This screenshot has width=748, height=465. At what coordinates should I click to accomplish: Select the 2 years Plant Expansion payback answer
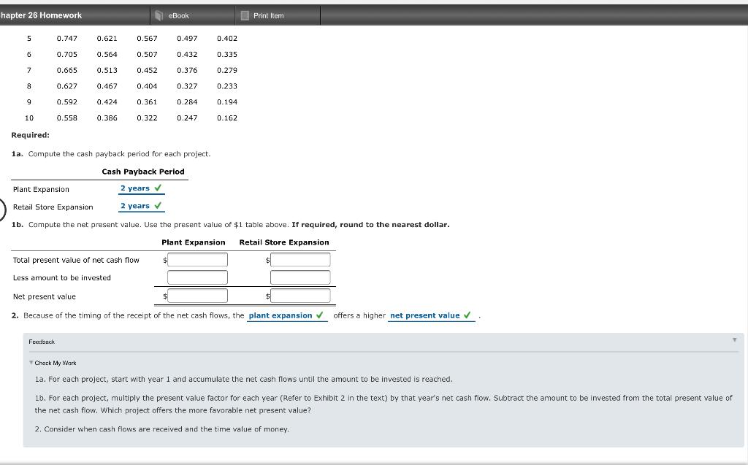tap(135, 188)
